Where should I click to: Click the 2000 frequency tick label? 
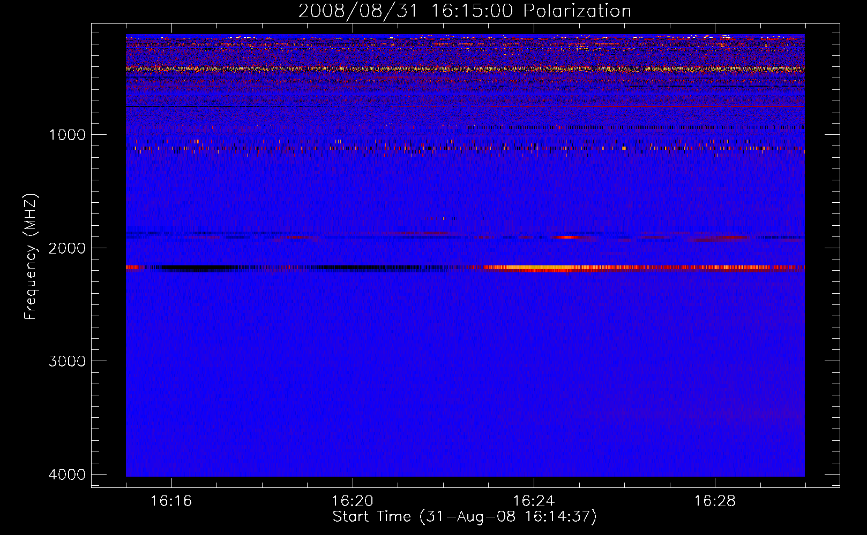pos(67,248)
